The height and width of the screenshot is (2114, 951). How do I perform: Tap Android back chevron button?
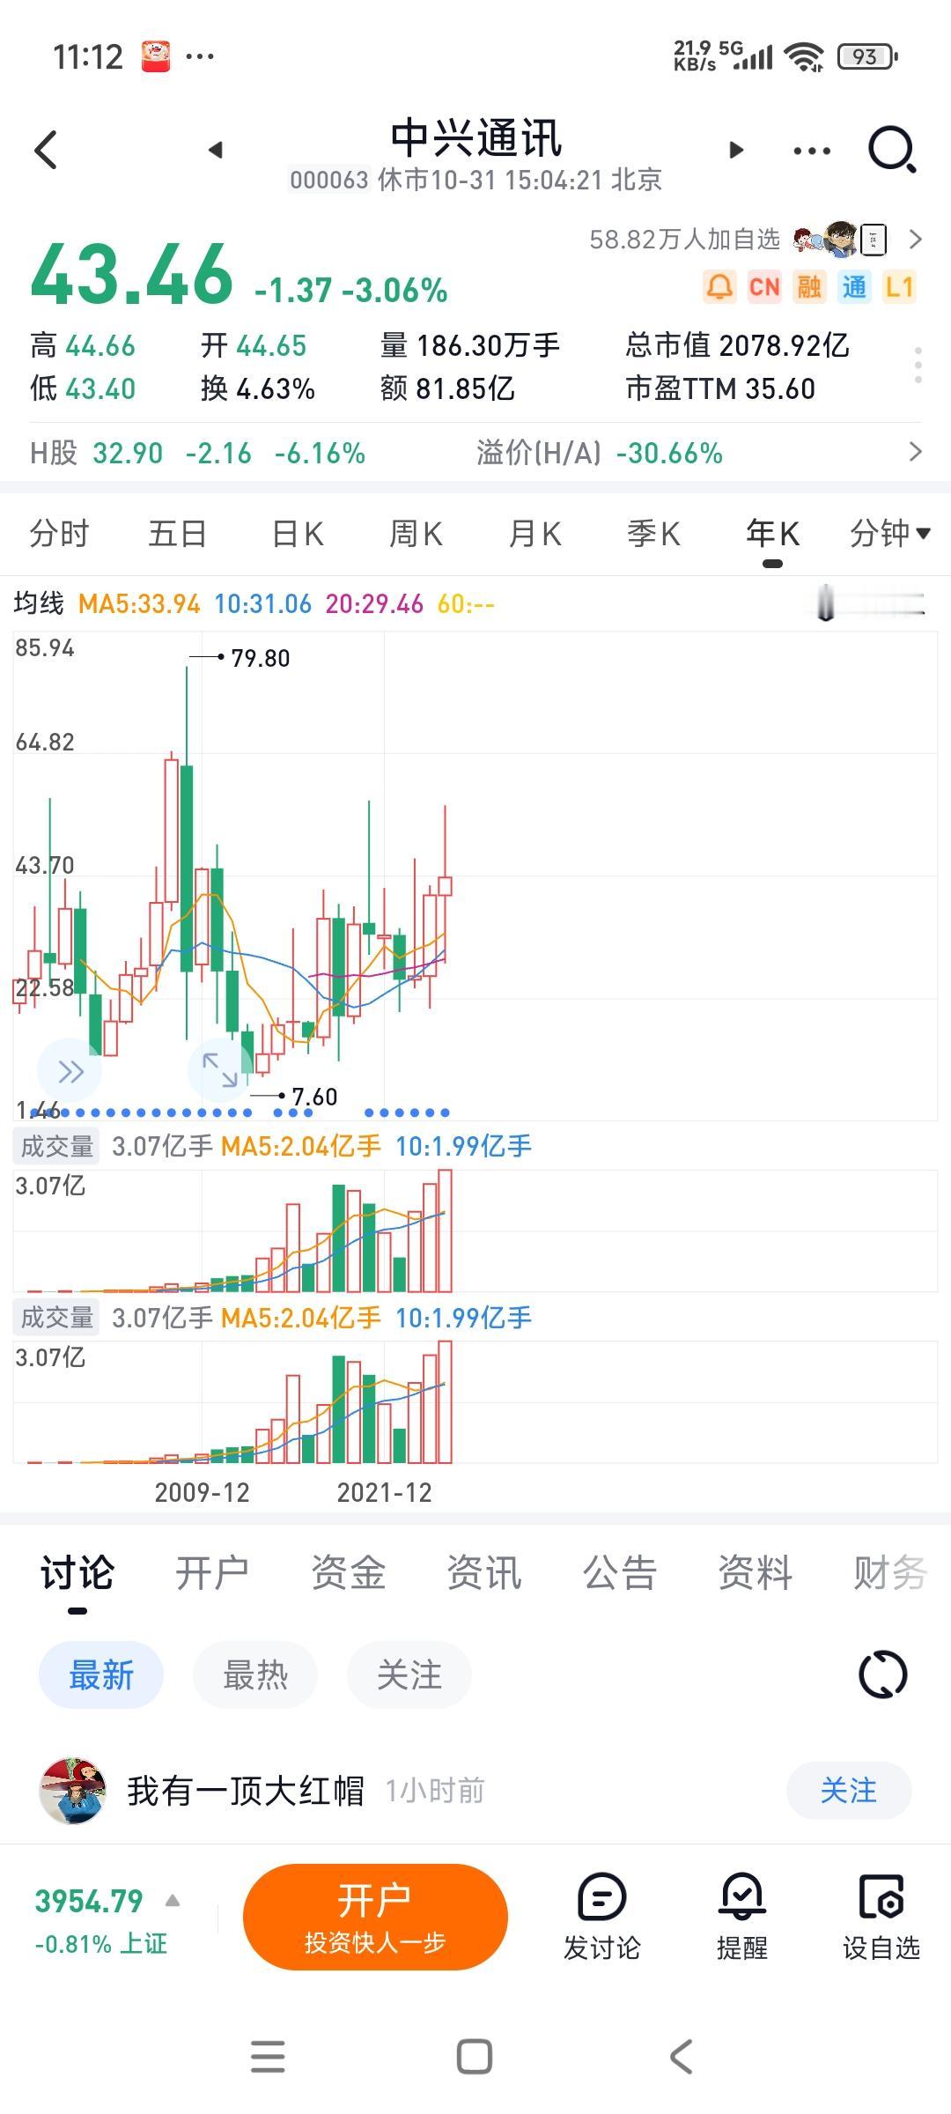681,2057
